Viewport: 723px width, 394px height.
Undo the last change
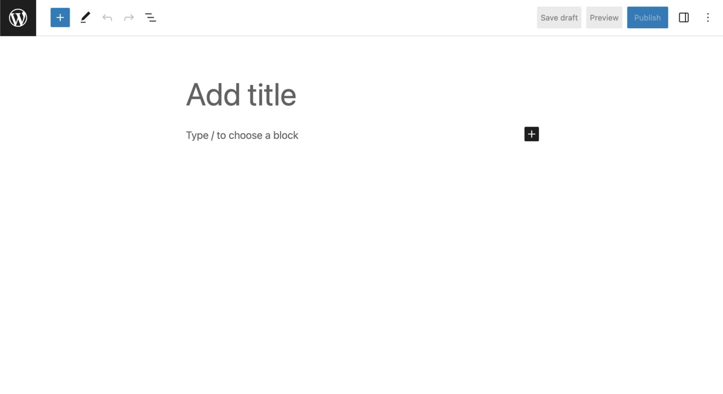(107, 17)
